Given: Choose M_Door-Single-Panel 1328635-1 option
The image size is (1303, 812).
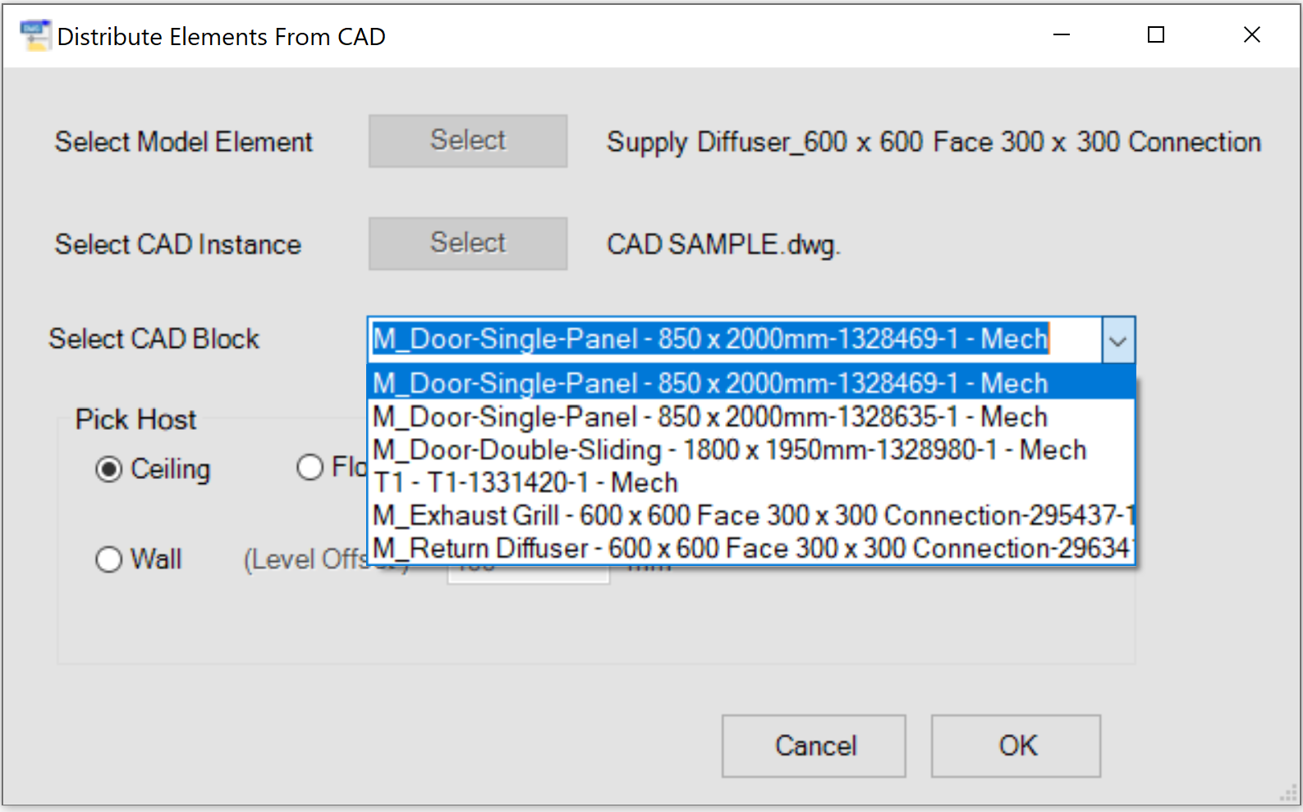Looking at the screenshot, I should (751, 417).
